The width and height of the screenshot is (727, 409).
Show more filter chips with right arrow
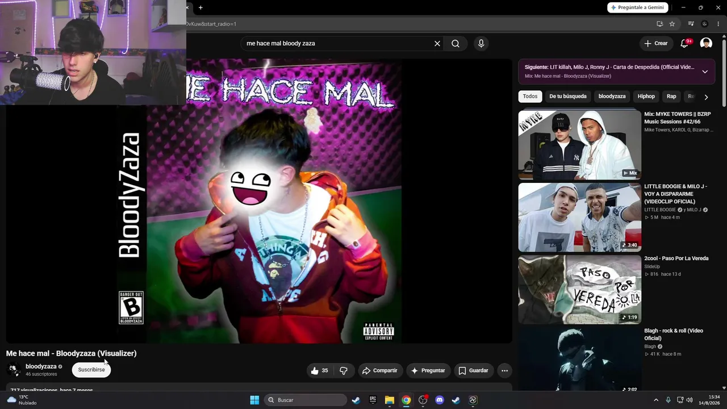click(706, 97)
